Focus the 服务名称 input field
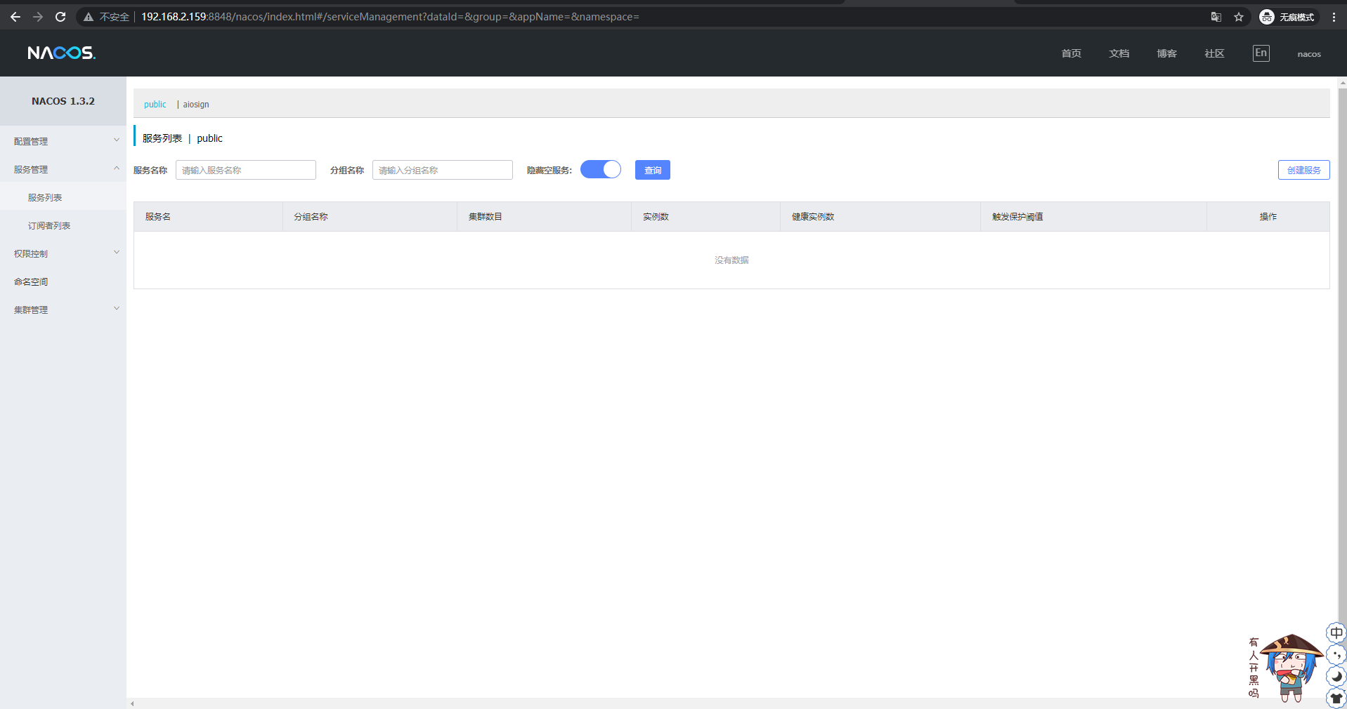Screen dimensions: 1347x709 [246, 170]
